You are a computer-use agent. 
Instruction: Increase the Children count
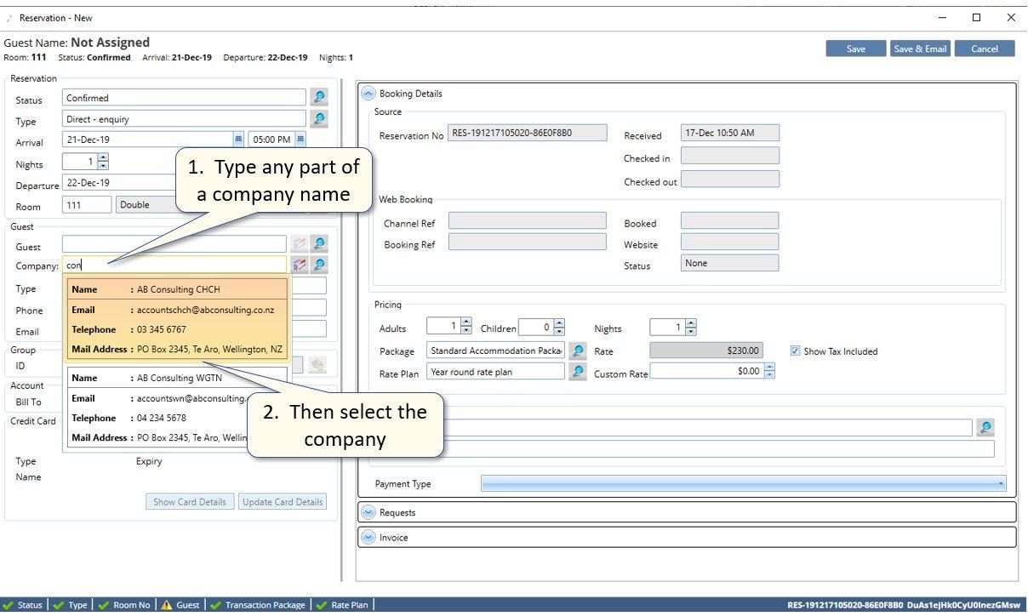[x=559, y=322]
